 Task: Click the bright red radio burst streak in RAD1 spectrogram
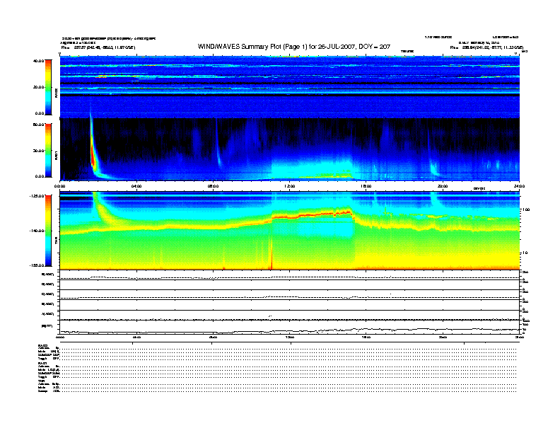pos(93,157)
